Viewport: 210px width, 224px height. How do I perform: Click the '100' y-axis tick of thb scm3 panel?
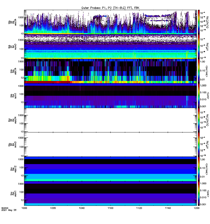[22, 49]
